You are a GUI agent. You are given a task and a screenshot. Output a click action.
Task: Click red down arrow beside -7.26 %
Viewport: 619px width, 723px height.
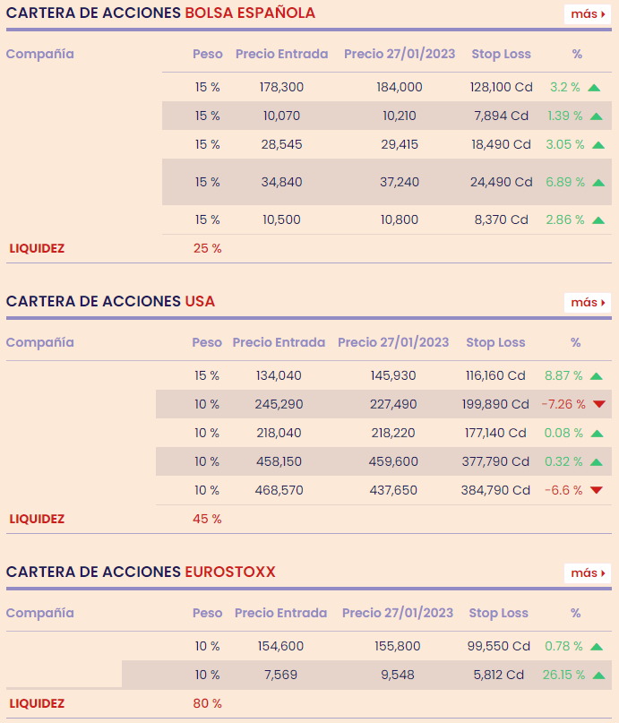coord(598,405)
